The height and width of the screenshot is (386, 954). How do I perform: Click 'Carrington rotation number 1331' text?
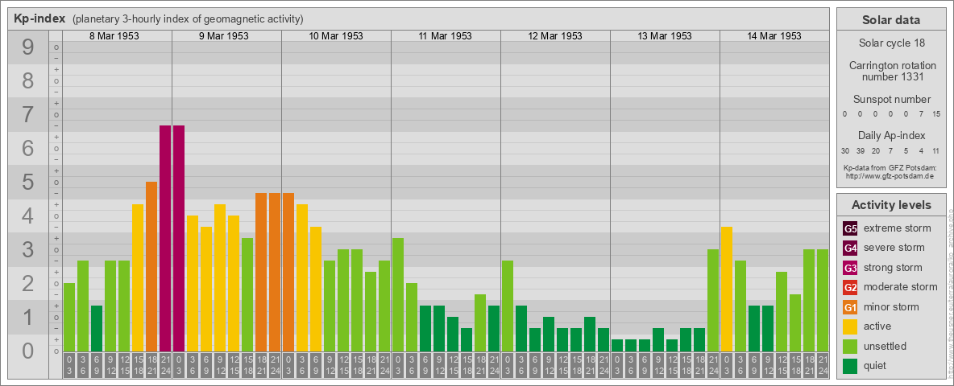tap(891, 71)
